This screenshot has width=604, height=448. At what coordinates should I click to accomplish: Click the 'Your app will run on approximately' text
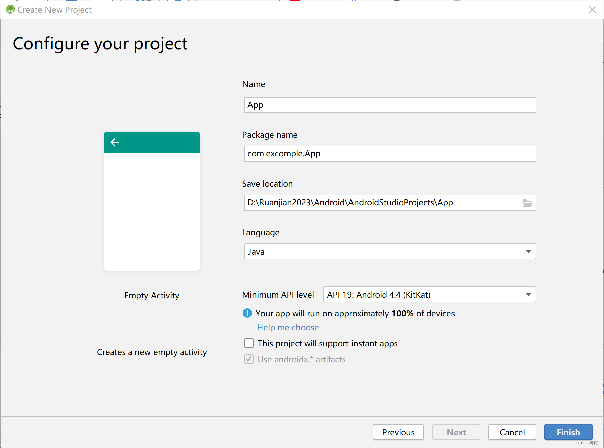[x=322, y=313]
